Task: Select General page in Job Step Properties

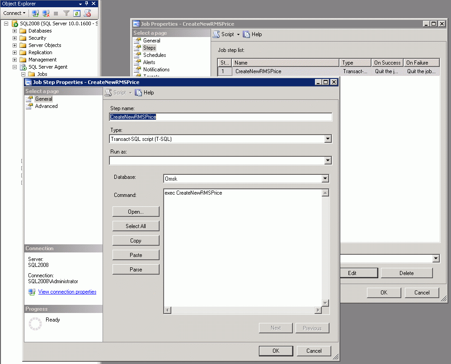Action: tap(44, 99)
